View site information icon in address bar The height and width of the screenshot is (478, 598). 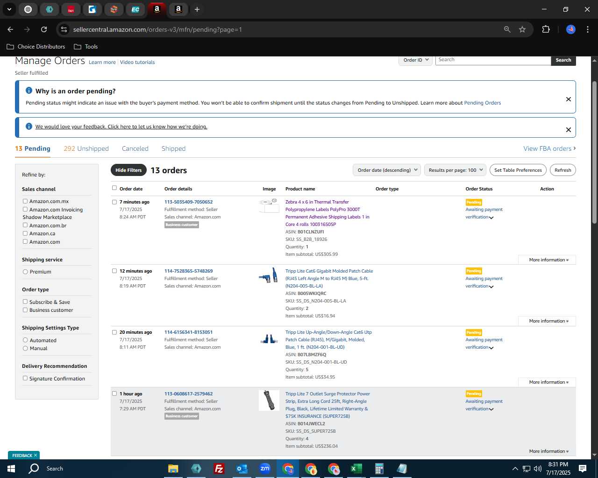[x=64, y=29]
